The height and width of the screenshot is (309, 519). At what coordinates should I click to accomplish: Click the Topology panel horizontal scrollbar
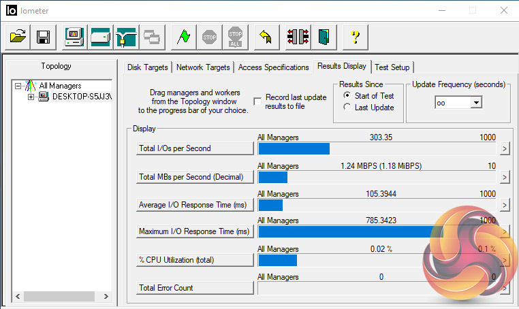pos(61,297)
